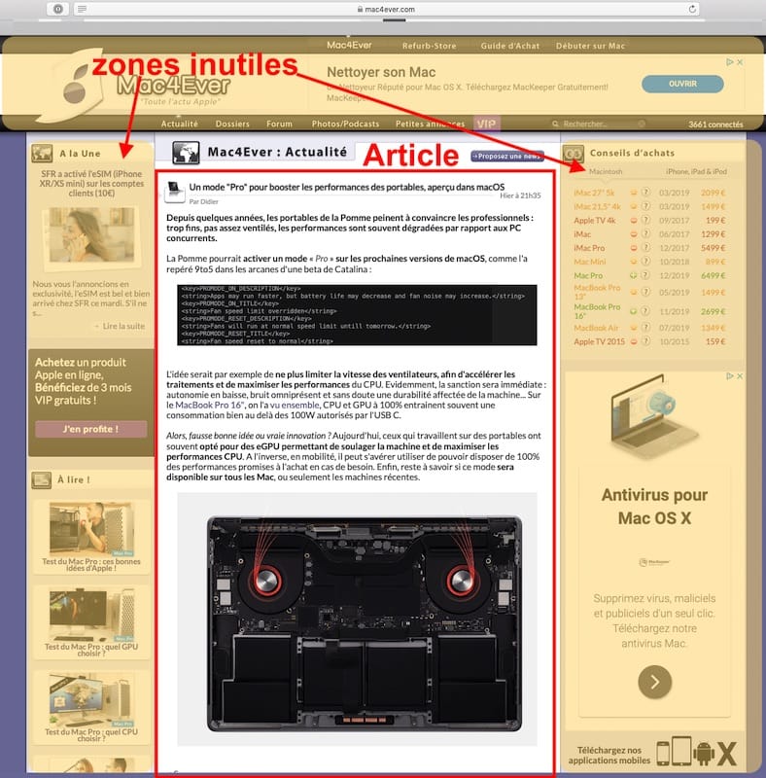Click the Apple TV 2015 product link

pyautogui.click(x=599, y=341)
